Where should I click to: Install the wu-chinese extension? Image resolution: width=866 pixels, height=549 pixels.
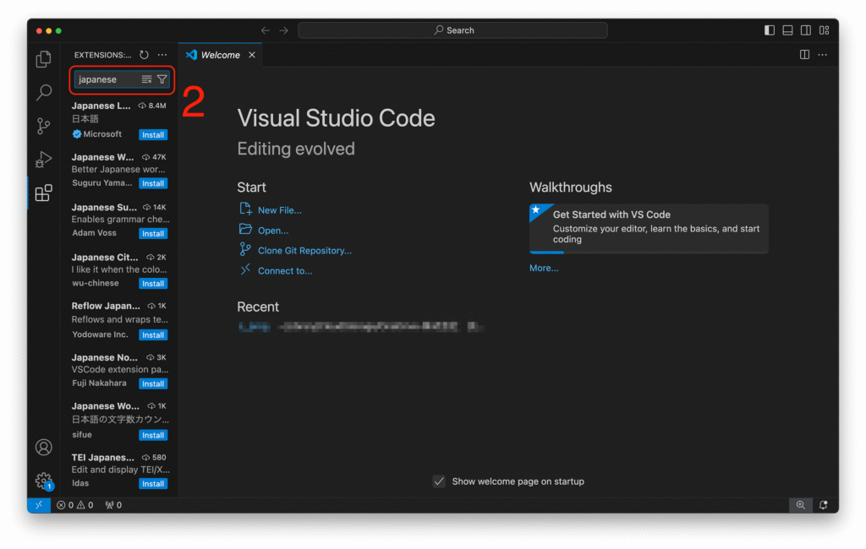153,284
